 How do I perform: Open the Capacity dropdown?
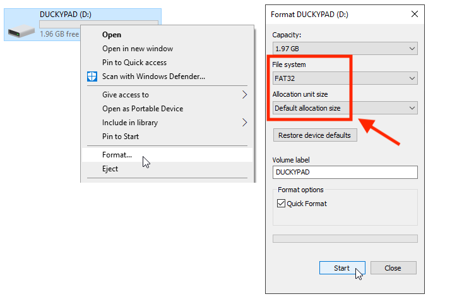coord(345,49)
